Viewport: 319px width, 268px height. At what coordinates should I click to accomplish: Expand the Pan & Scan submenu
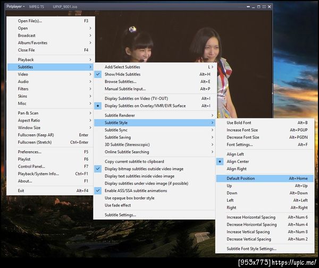51,113
